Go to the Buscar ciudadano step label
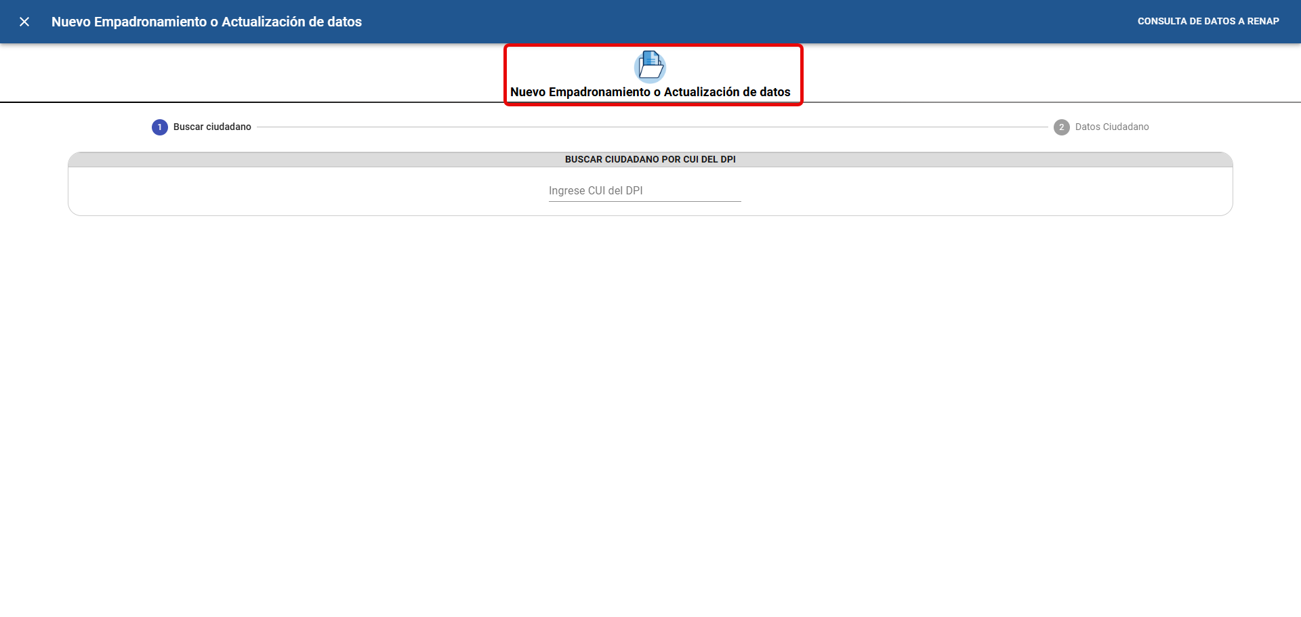Screen dimensions: 1301x617 [x=212, y=127]
